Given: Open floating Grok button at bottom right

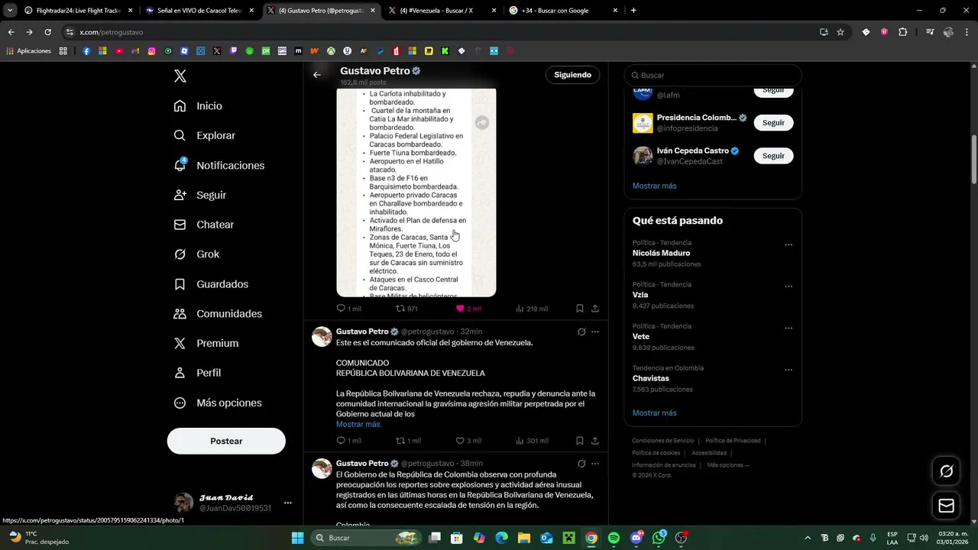Looking at the screenshot, I should 946,471.
